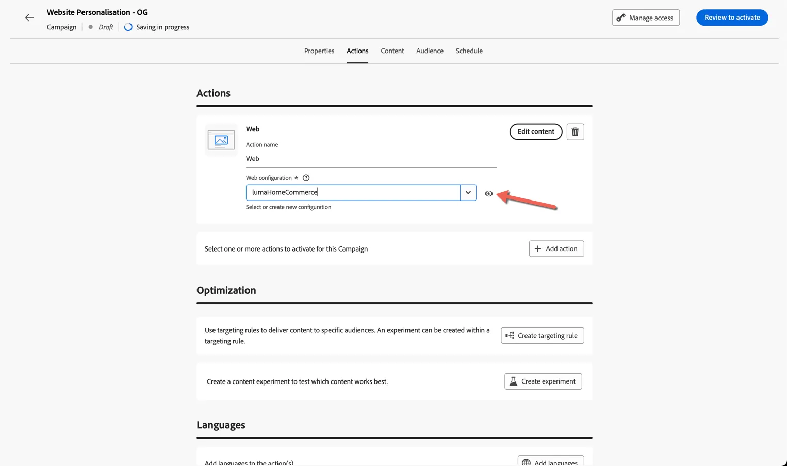Expand the Web configuration dropdown arrow

(x=468, y=192)
